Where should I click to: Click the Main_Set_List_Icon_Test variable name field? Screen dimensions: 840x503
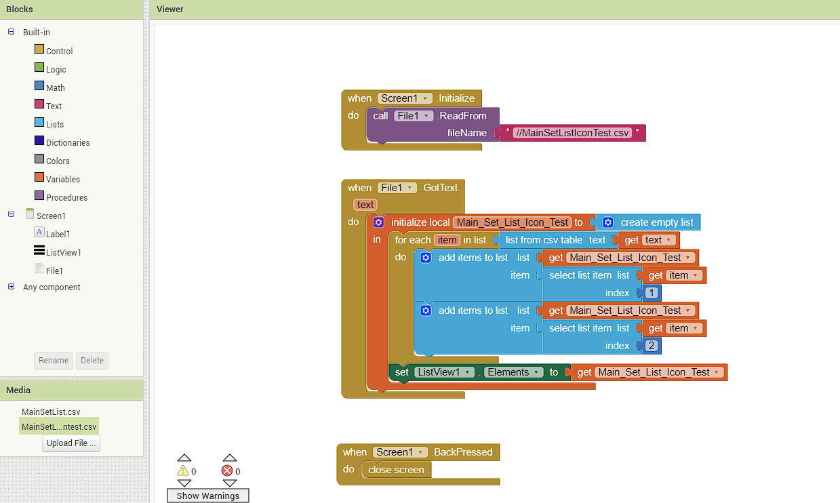pyautogui.click(x=512, y=222)
